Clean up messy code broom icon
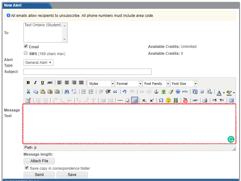The height and width of the screenshot is (181, 241). tap(171, 91)
